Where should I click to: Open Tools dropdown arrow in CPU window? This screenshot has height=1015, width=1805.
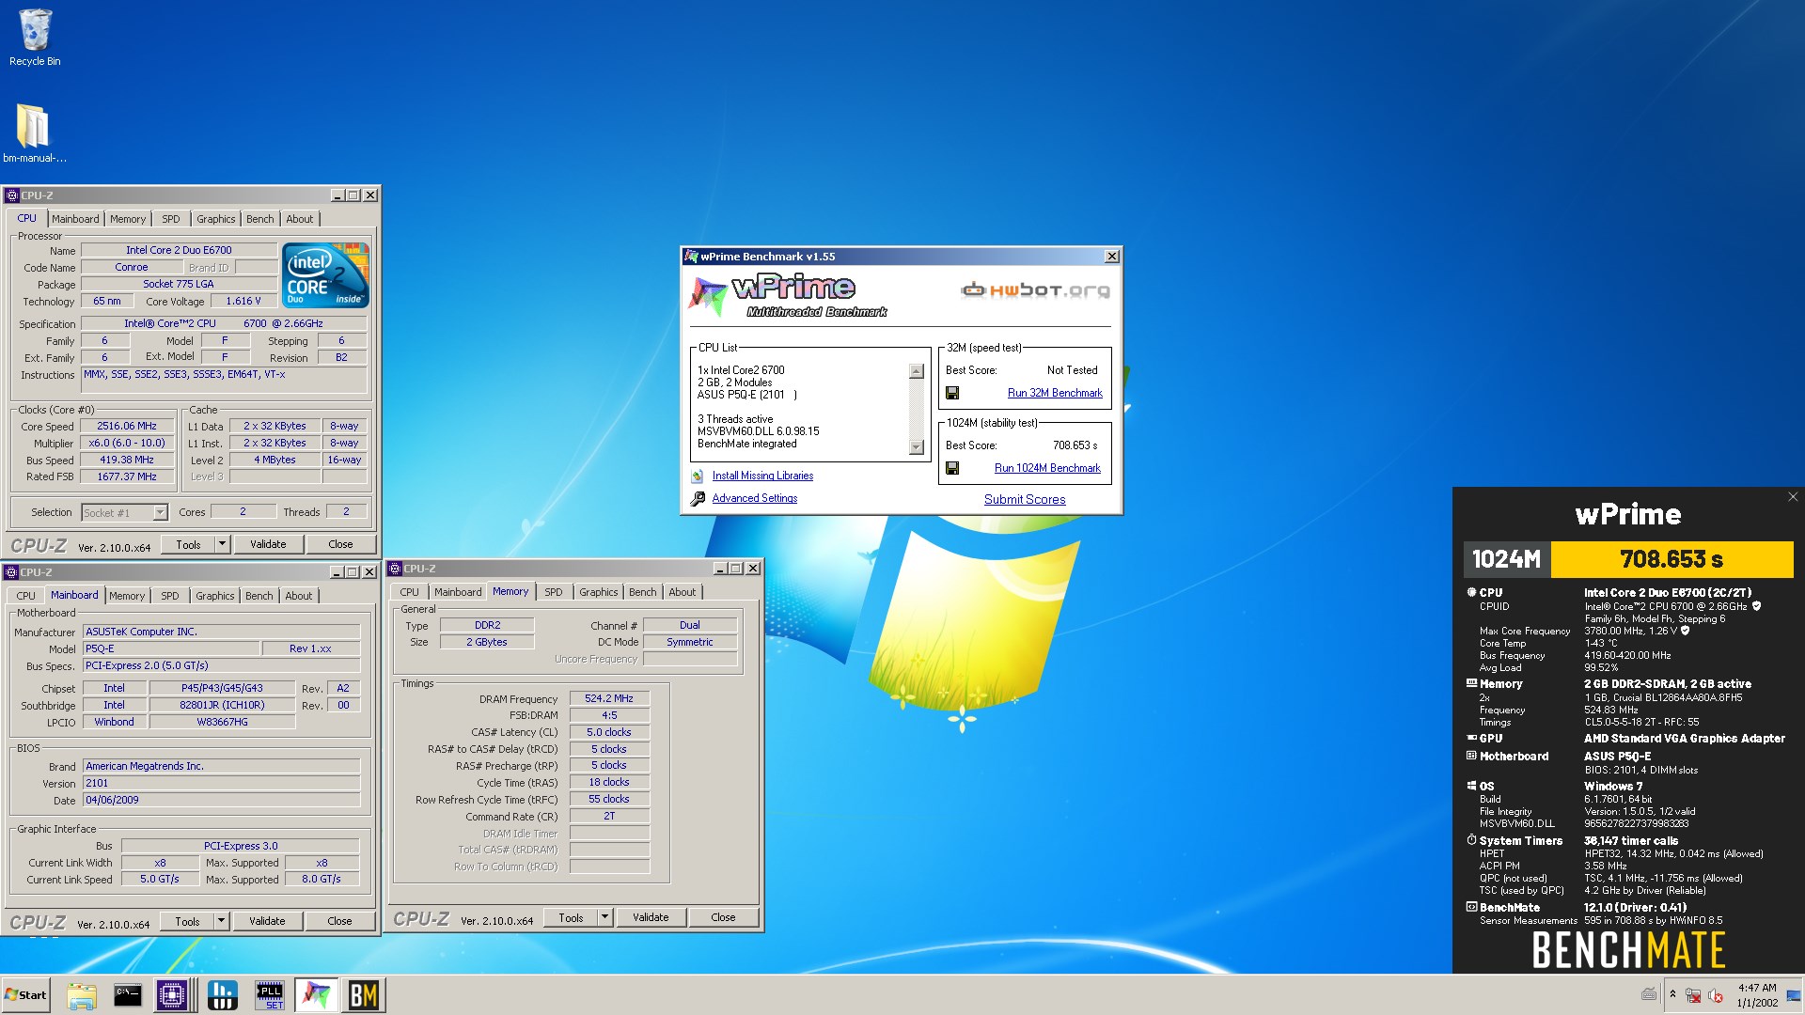pos(222,544)
